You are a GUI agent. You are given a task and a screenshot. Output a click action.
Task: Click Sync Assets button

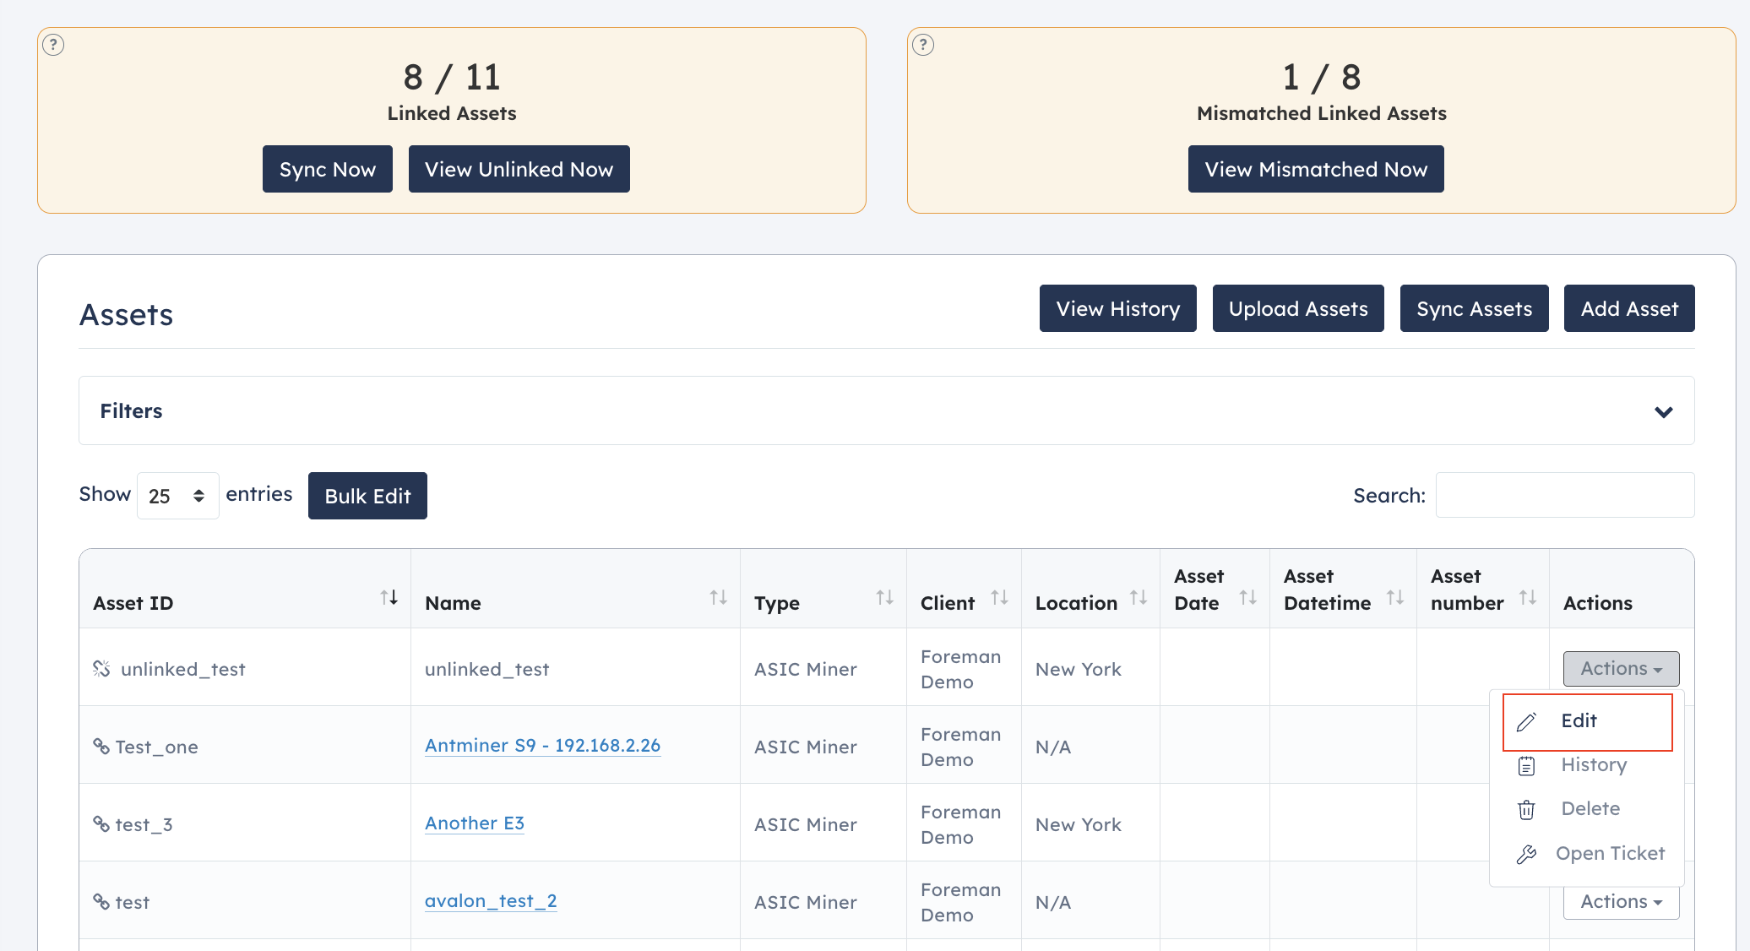click(1474, 308)
